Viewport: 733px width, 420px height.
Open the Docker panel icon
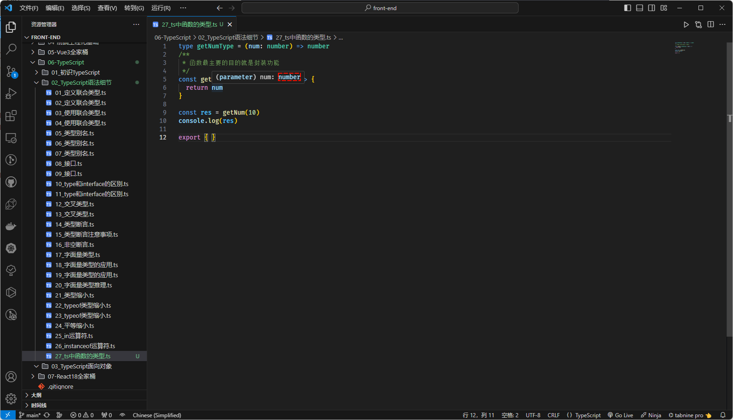[x=11, y=226]
